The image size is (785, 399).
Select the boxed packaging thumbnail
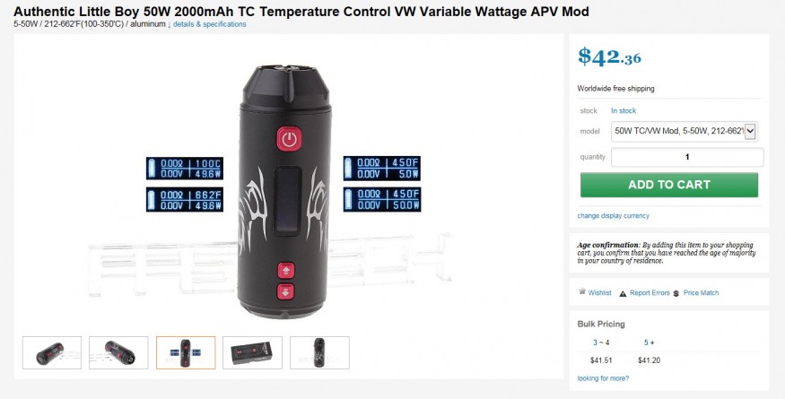(252, 353)
